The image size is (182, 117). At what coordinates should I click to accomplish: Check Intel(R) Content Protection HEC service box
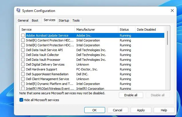pos(23,40)
